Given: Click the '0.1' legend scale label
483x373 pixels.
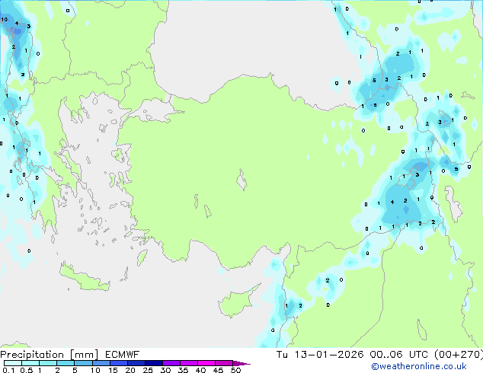Looking at the screenshot, I should [x=8, y=370].
